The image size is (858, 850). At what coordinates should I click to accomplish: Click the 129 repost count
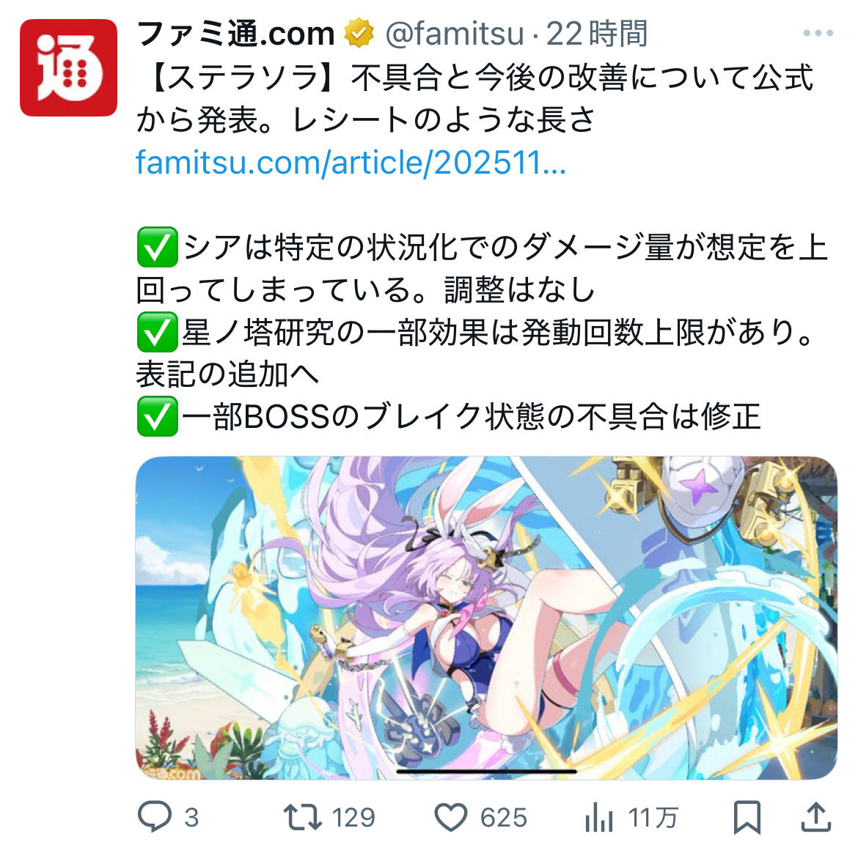[353, 818]
